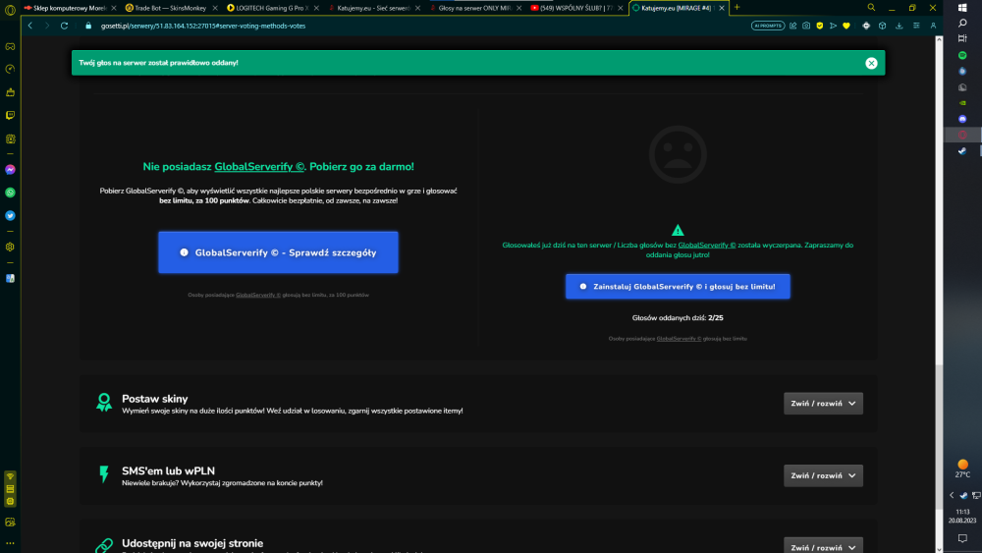Open the translator icon in the sidebar
Viewport: 982px width, 553px height.
pyautogui.click(x=10, y=278)
